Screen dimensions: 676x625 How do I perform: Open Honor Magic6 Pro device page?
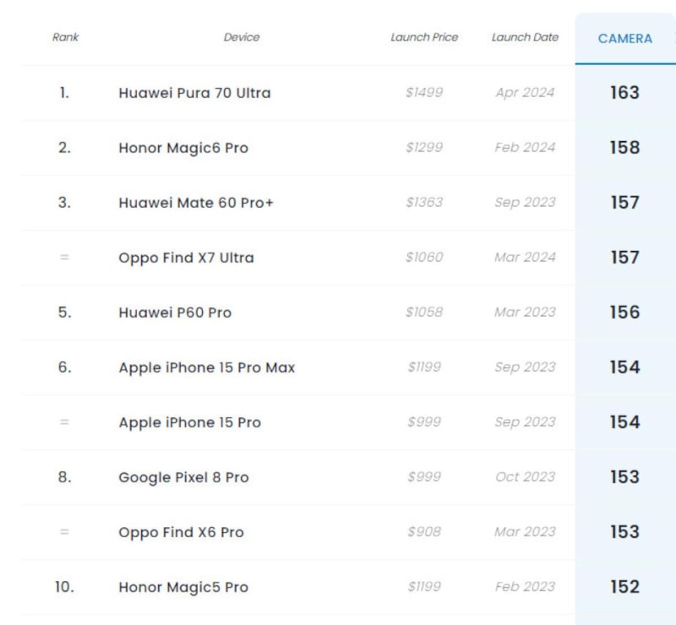183,148
